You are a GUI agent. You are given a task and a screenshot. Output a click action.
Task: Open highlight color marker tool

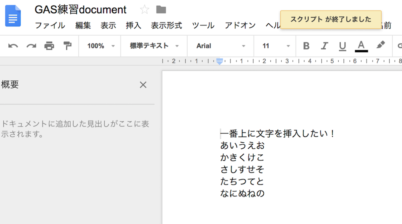point(381,45)
